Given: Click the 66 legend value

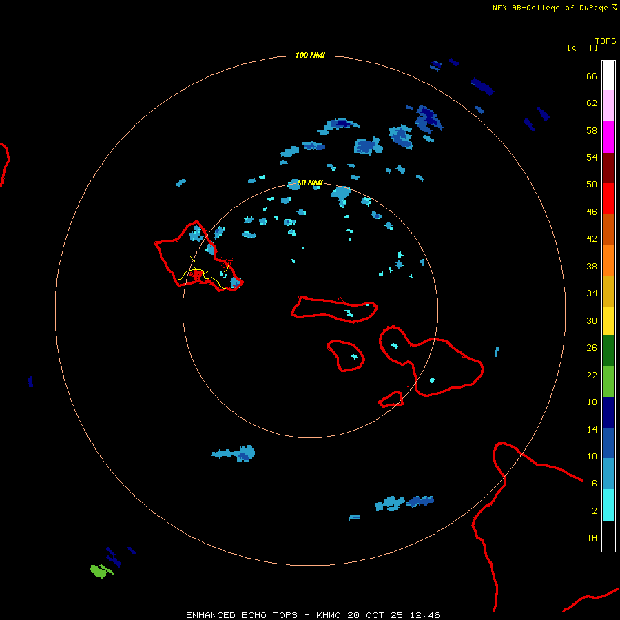Looking at the screenshot, I should tap(592, 76).
